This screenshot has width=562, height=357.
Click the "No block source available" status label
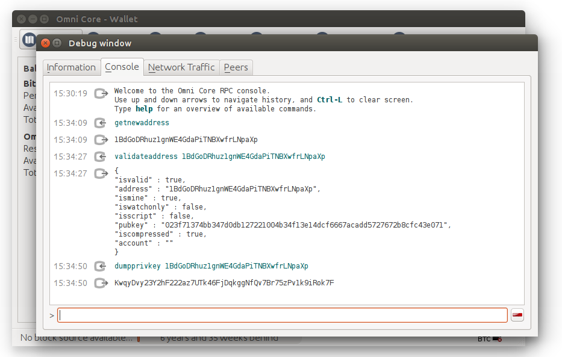(x=76, y=338)
